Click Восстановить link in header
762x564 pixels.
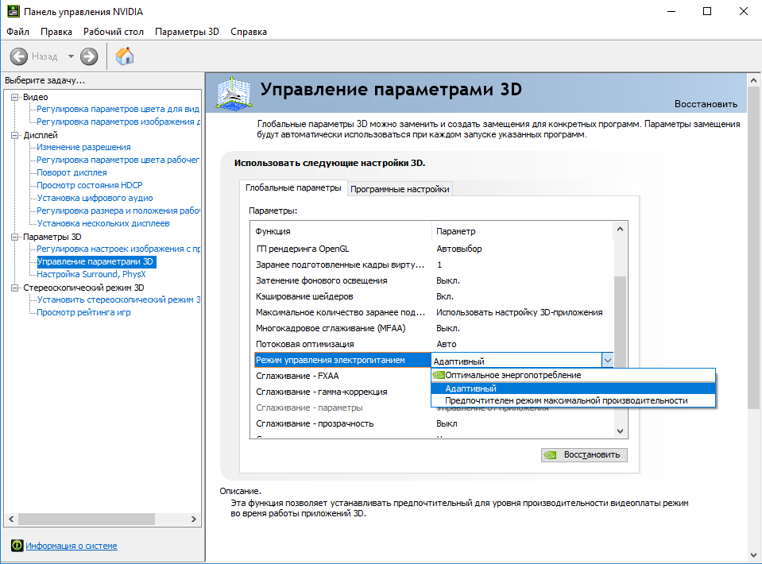pyautogui.click(x=706, y=104)
